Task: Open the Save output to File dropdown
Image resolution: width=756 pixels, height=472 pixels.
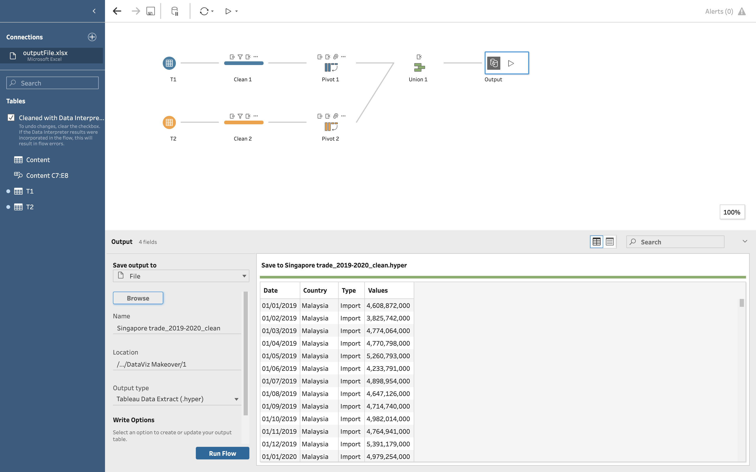Action: [x=181, y=276]
